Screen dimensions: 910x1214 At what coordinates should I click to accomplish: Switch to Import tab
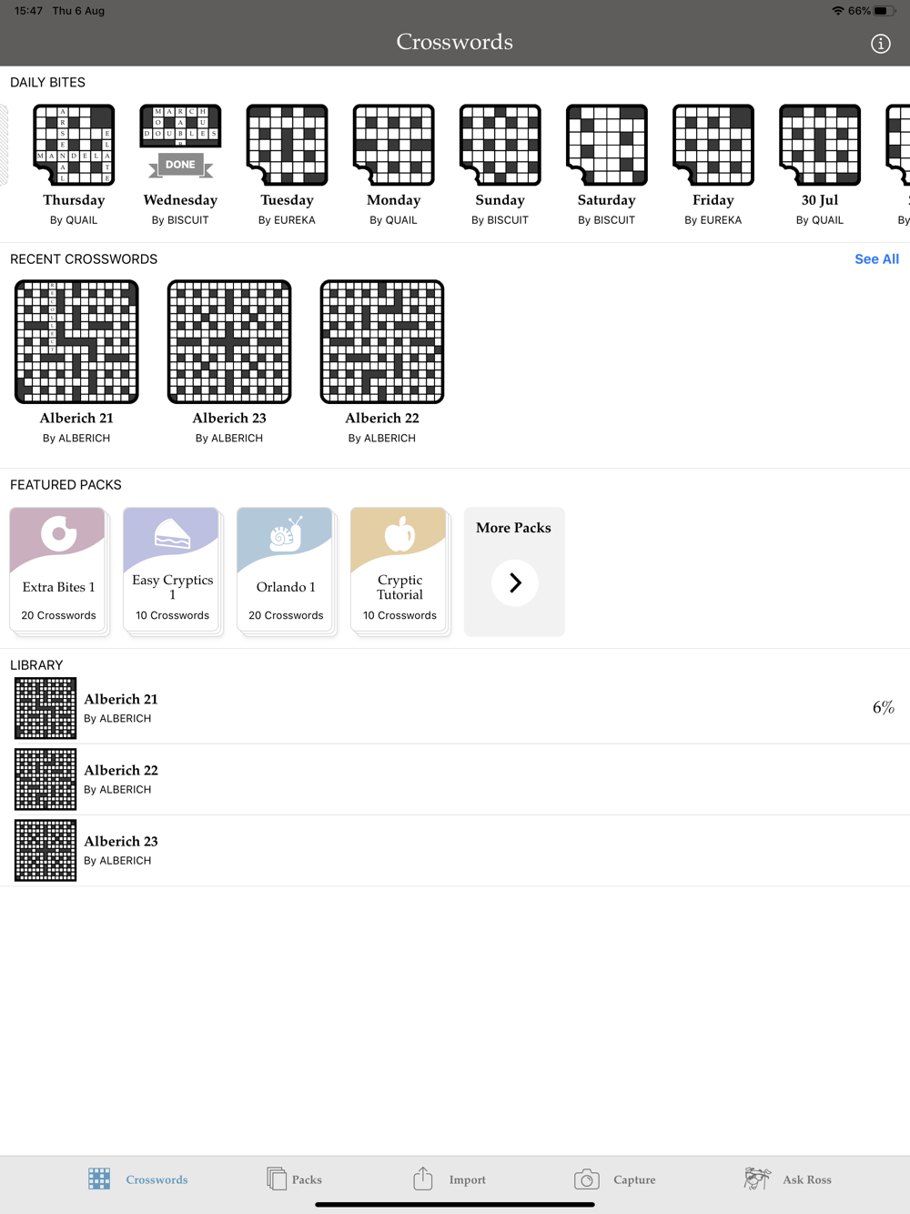coord(449,1179)
